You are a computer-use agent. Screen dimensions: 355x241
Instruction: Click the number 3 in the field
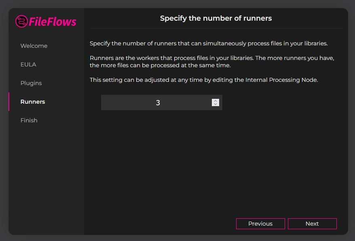(158, 103)
